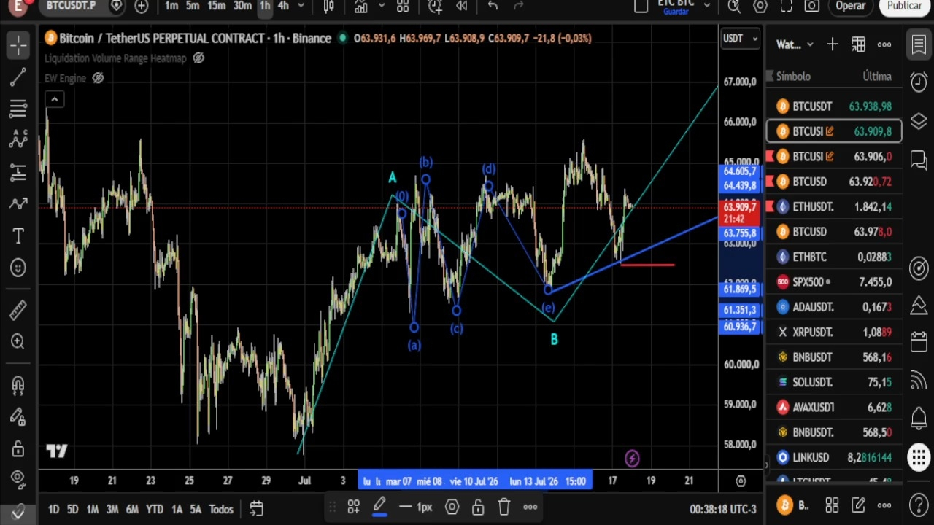
Task: Open the line style dropdown in drawing toolbar
Action: (406, 507)
